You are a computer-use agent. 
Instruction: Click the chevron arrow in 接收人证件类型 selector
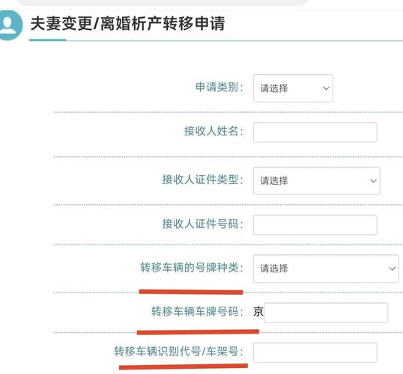coord(373,181)
